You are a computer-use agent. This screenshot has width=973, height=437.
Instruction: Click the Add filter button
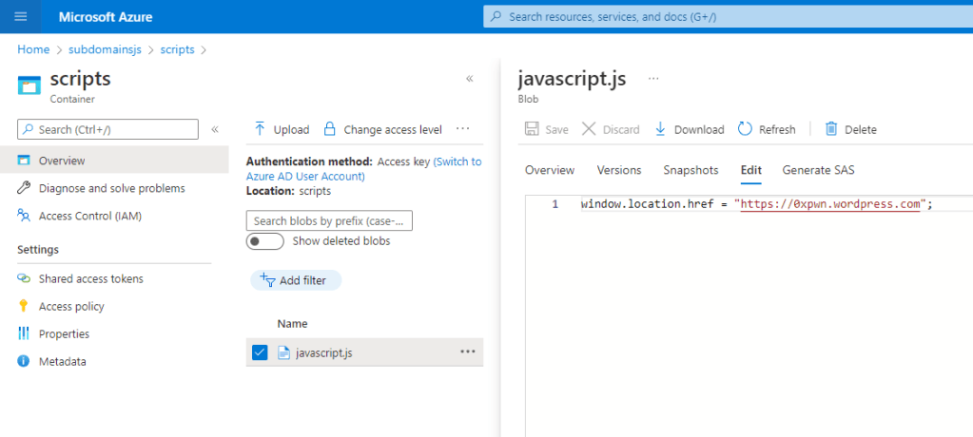[x=295, y=280]
